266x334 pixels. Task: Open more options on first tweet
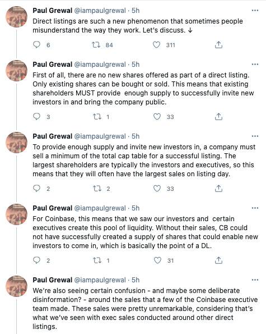[255, 11]
